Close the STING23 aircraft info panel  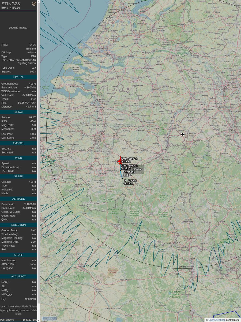(x=34, y=3)
